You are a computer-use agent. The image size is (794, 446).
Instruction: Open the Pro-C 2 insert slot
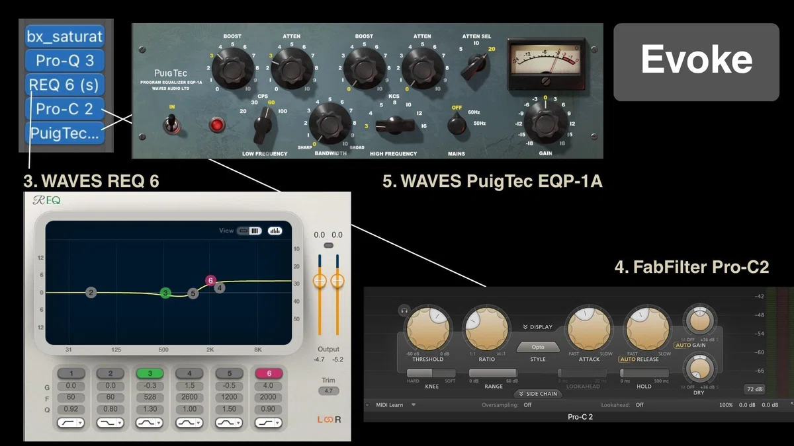[x=65, y=108]
